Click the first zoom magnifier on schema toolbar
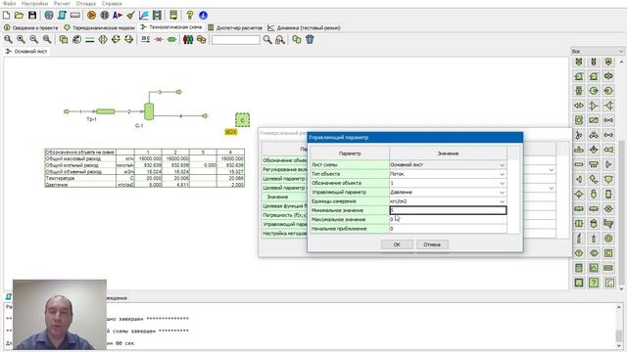This screenshot has height=352, width=627. click(x=8, y=39)
